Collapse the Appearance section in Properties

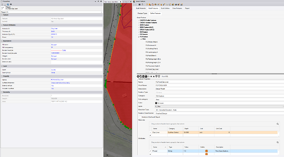[x=2, y=41]
